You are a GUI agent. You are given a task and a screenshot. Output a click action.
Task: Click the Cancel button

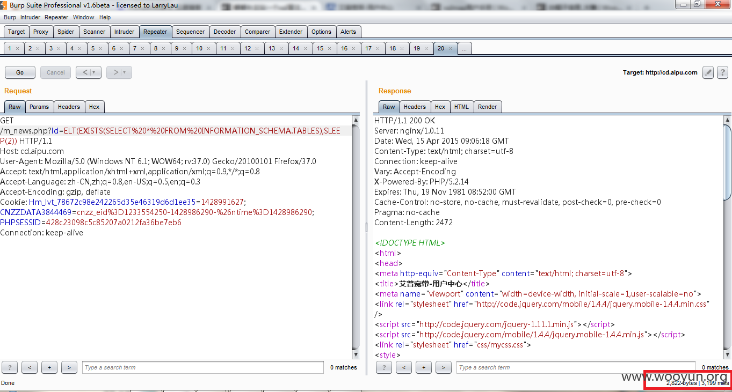click(x=56, y=72)
